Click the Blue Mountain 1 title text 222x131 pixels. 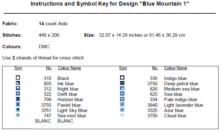click(x=111, y=4)
